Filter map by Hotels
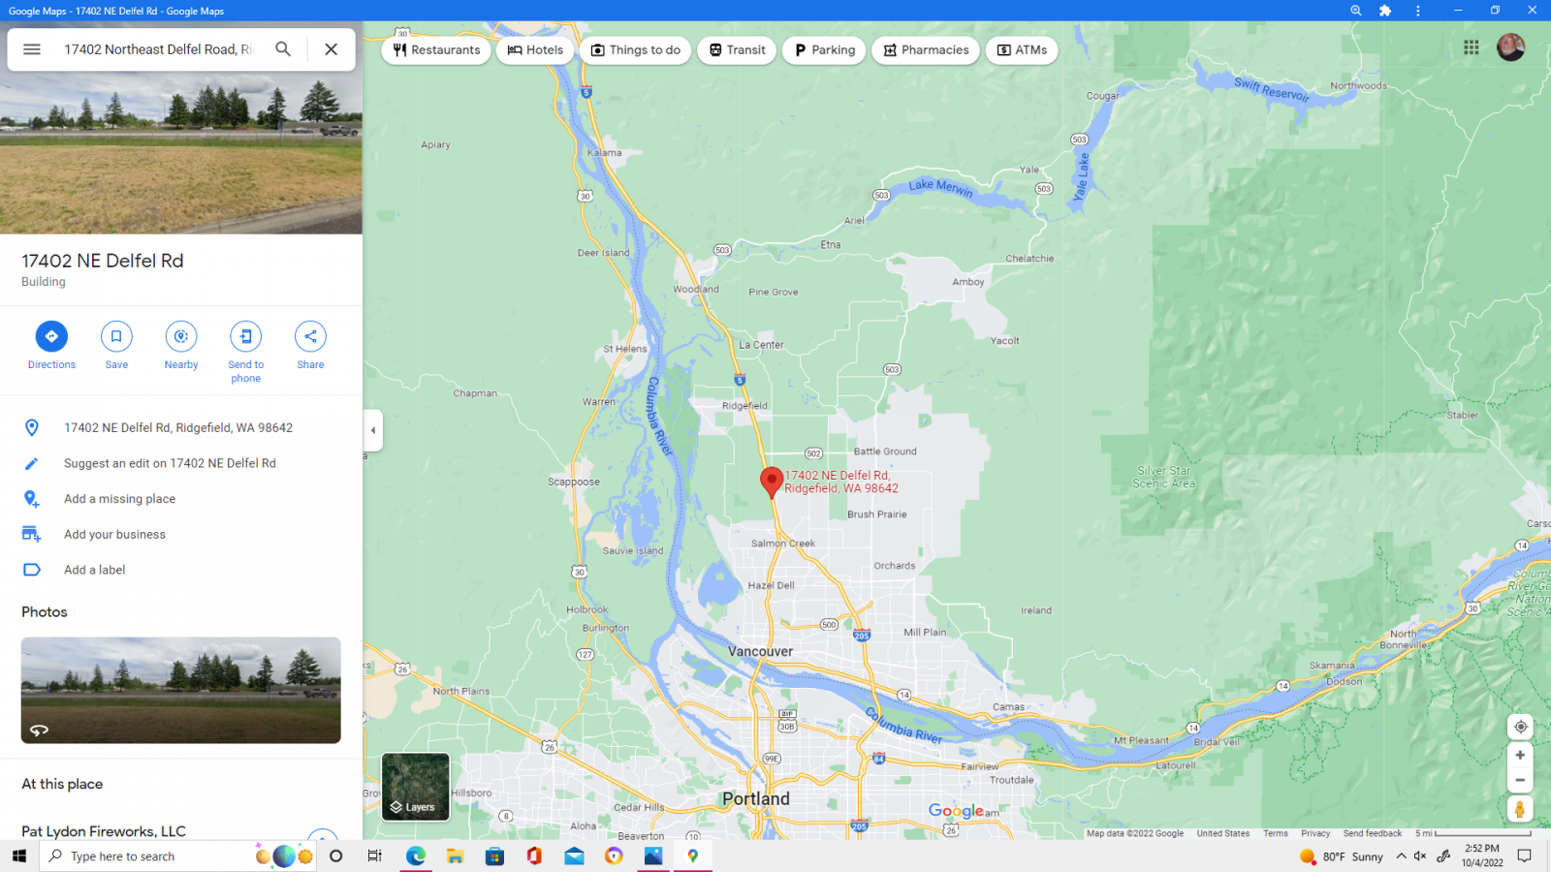Image resolution: width=1551 pixels, height=872 pixels. (x=535, y=50)
